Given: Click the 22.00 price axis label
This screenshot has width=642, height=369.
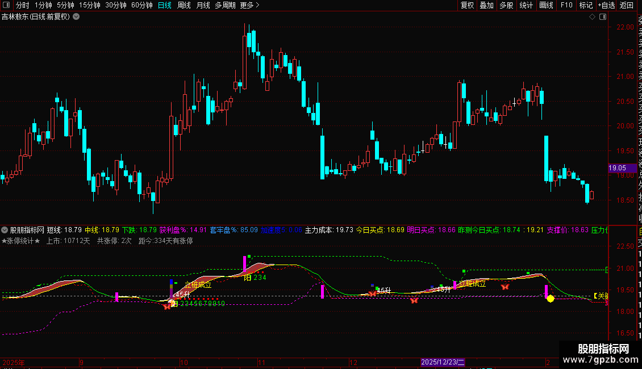Looking at the screenshot, I should [x=625, y=27].
